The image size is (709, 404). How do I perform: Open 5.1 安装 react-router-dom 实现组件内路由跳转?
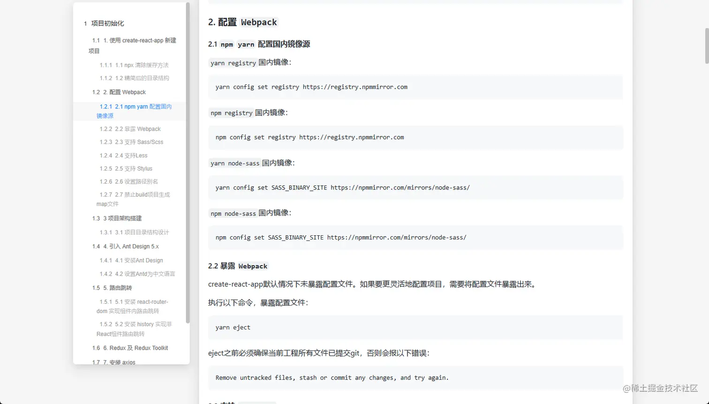coord(133,306)
